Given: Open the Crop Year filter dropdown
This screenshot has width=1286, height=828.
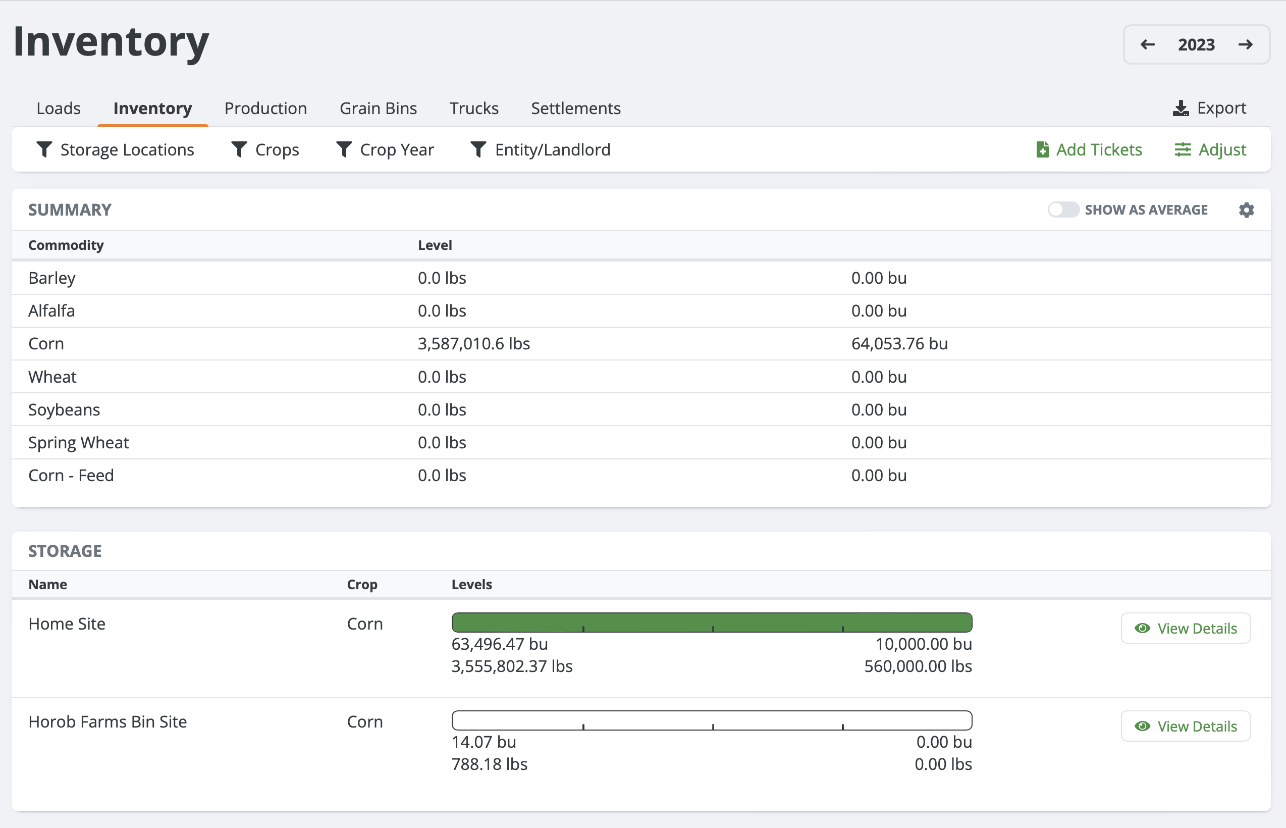Looking at the screenshot, I should point(385,149).
